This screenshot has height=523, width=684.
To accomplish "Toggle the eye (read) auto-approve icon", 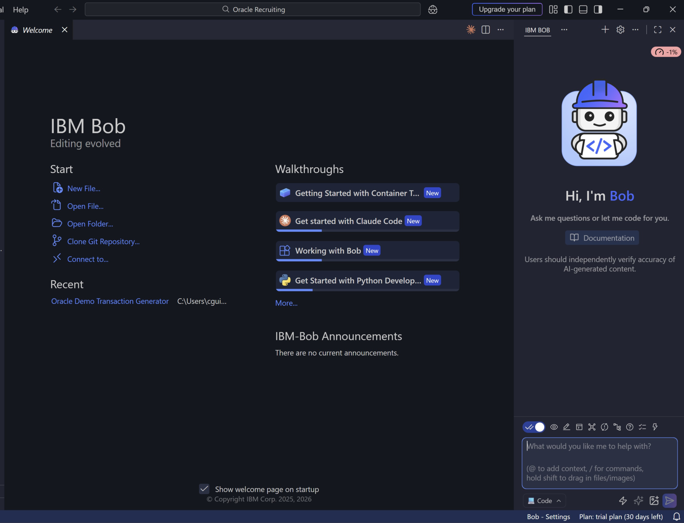I will coord(554,427).
